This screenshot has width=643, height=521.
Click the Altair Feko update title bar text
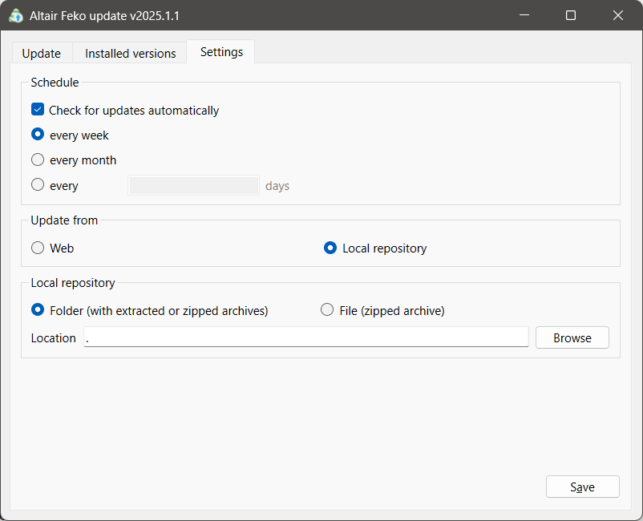105,15
